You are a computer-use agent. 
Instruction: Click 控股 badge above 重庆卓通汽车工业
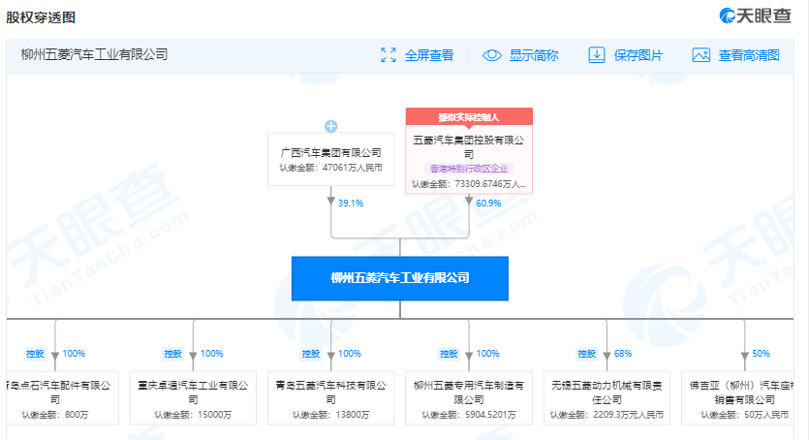[x=172, y=354]
